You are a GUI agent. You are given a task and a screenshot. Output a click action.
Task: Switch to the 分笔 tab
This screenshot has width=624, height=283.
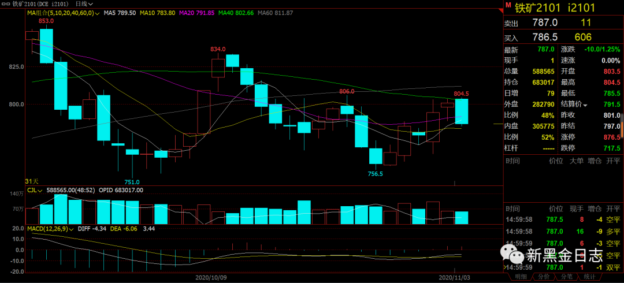(x=566, y=277)
